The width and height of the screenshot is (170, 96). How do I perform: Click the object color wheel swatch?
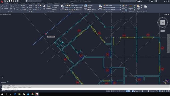click(104, 5)
